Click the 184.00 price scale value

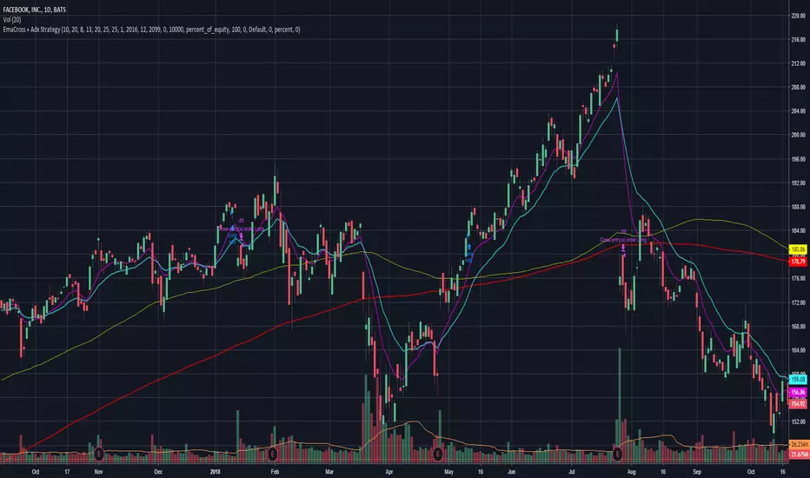click(798, 230)
